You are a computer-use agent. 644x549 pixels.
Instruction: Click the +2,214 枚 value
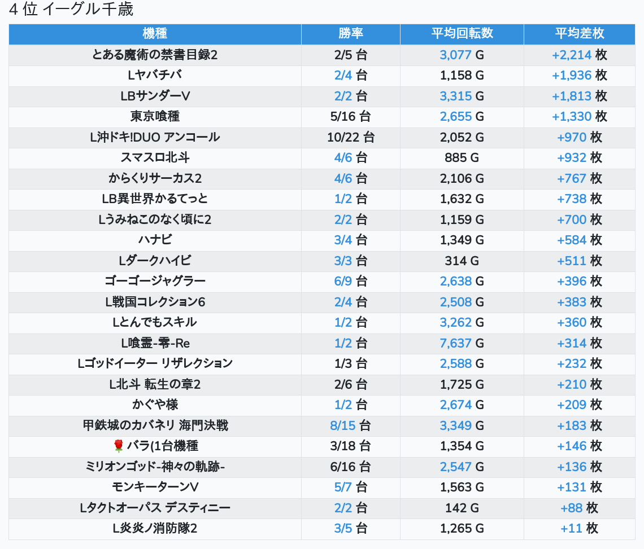(x=580, y=55)
